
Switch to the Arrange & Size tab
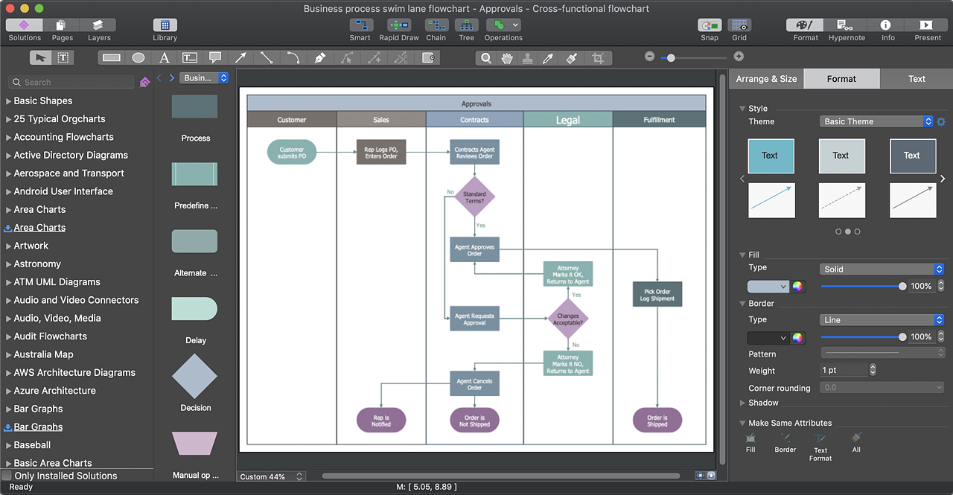766,78
